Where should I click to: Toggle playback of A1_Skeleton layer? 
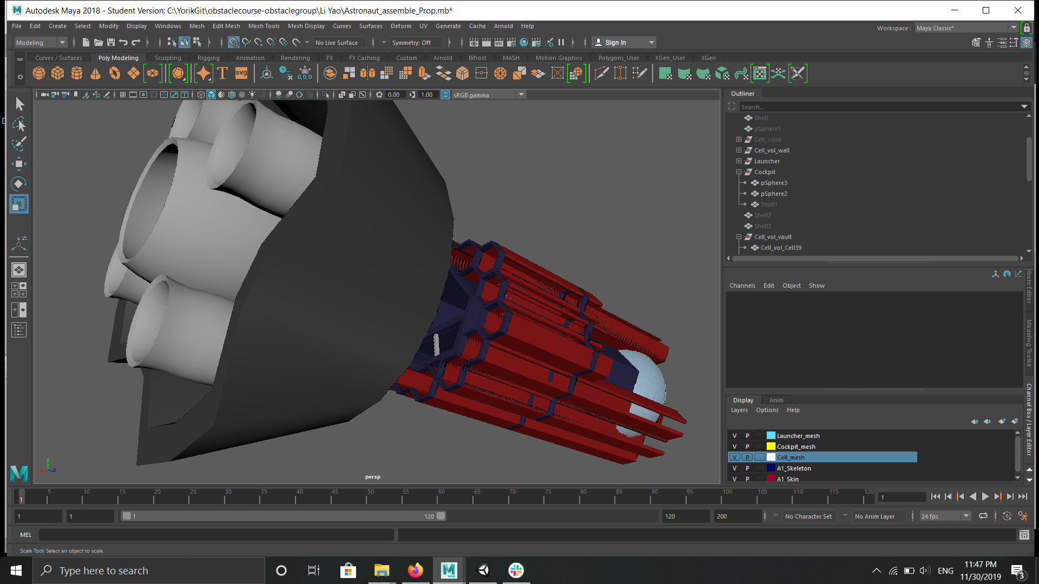(x=747, y=468)
